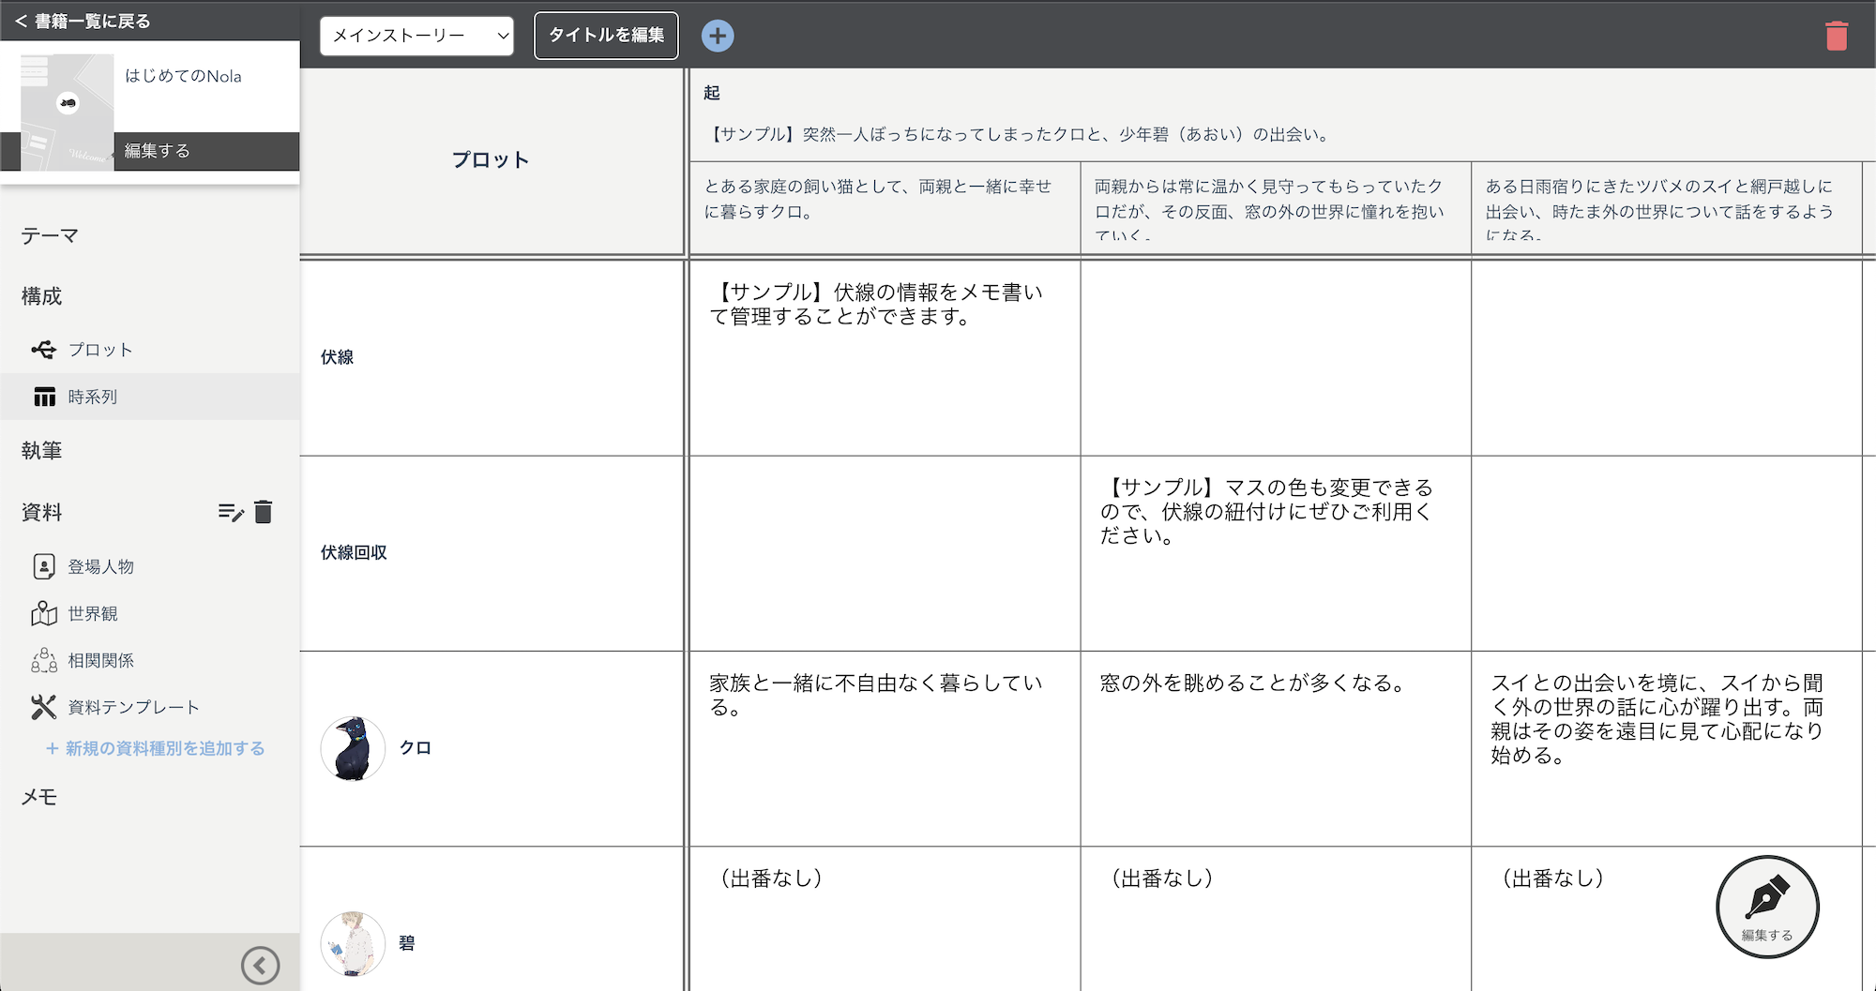1876x991 pixels.
Task: Click empty 伏線回収 cell in first column
Action: pos(885,553)
